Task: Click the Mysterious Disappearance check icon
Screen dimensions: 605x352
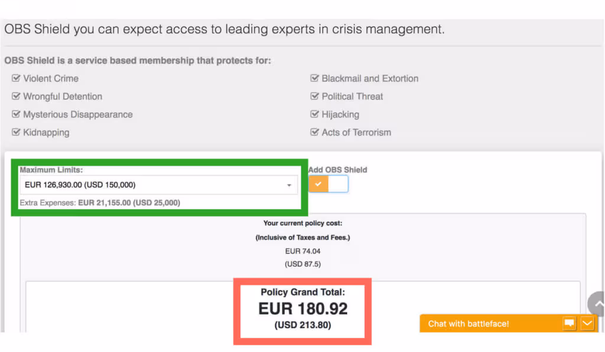Action: [16, 114]
